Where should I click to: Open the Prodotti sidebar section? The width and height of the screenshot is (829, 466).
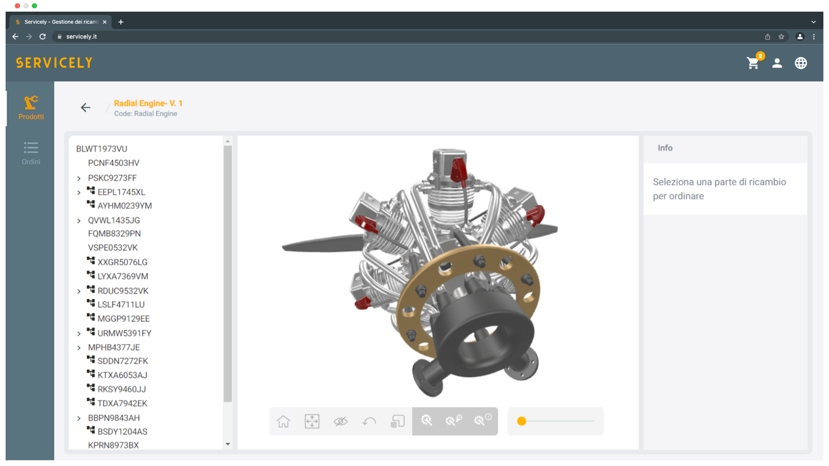coord(31,108)
